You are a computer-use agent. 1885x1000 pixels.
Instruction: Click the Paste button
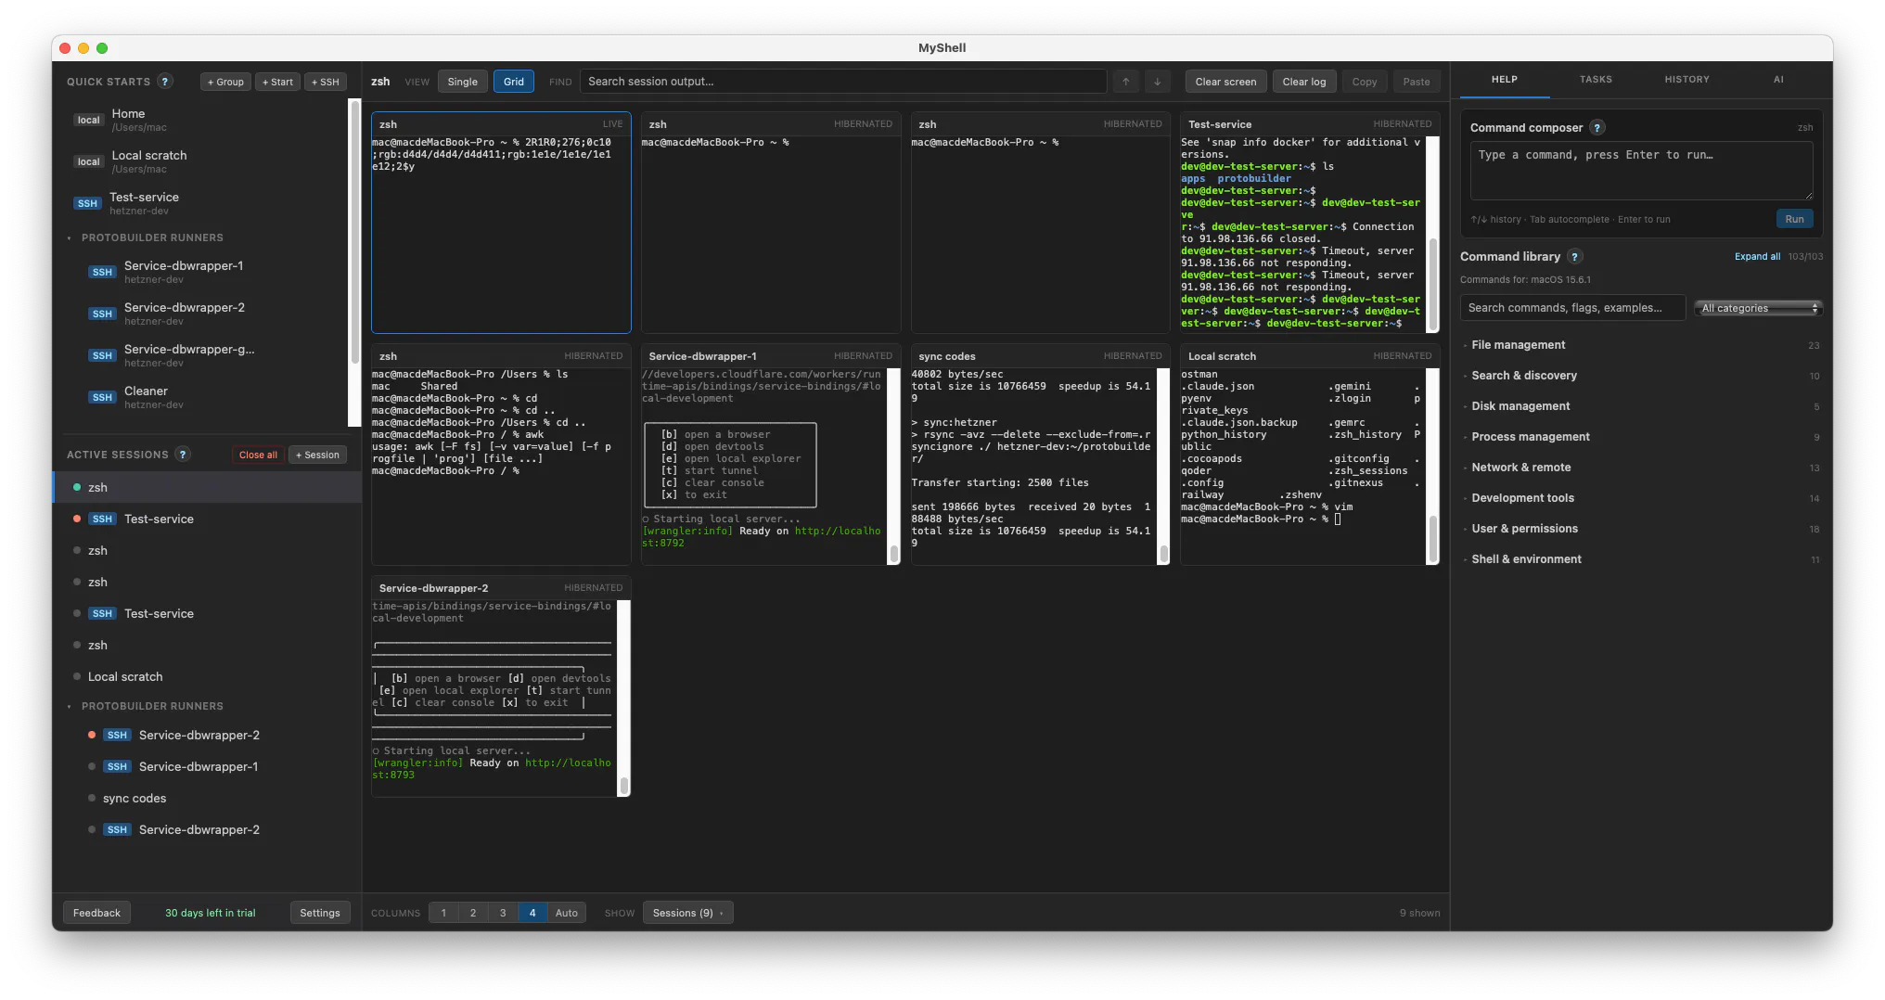click(1417, 82)
